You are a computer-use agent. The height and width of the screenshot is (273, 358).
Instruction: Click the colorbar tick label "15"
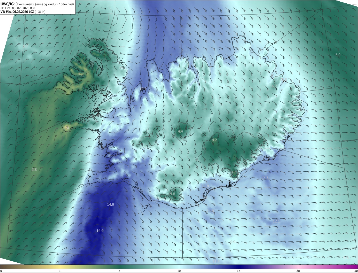(x=239, y=271)
